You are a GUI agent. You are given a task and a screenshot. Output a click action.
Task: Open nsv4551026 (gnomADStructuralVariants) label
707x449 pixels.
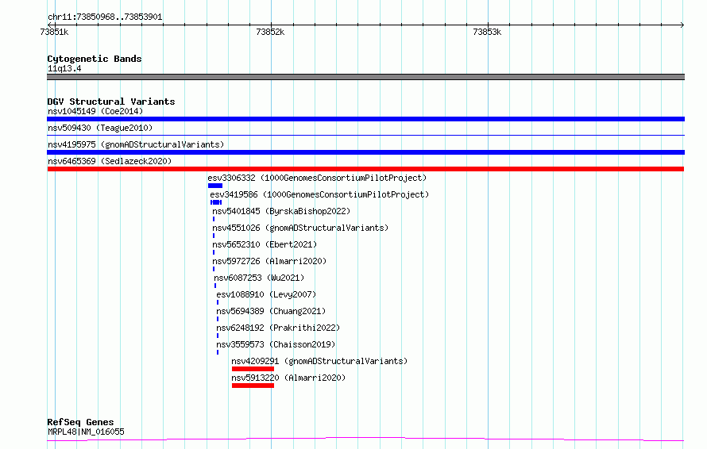(300, 228)
